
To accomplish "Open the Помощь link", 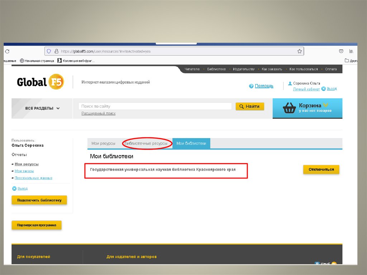I will pyautogui.click(x=264, y=86).
